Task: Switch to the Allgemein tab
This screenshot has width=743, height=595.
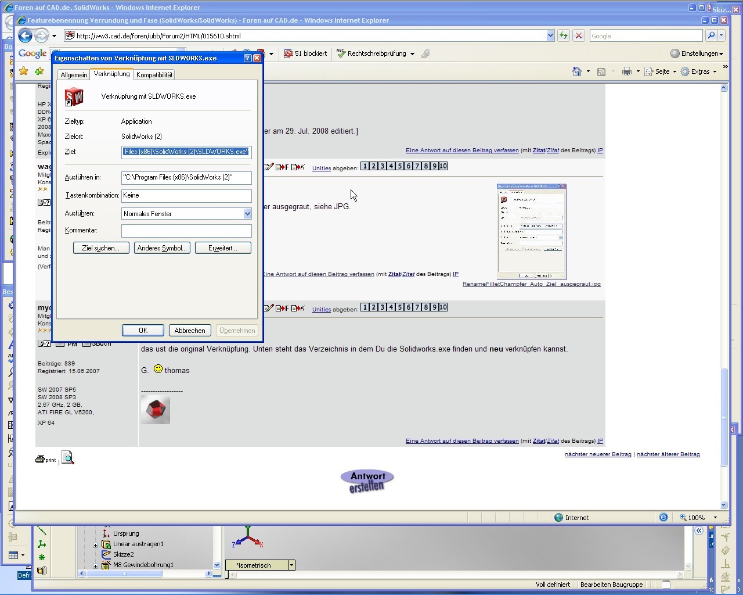Action: 74,75
